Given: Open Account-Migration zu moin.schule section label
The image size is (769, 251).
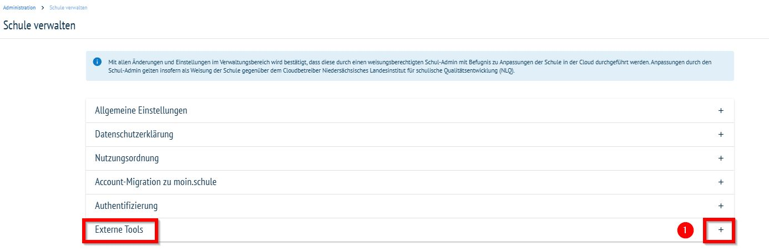Looking at the screenshot, I should [155, 182].
